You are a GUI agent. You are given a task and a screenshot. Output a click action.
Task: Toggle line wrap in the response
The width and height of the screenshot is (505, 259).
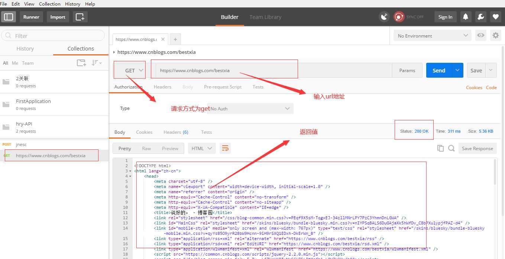click(225, 148)
